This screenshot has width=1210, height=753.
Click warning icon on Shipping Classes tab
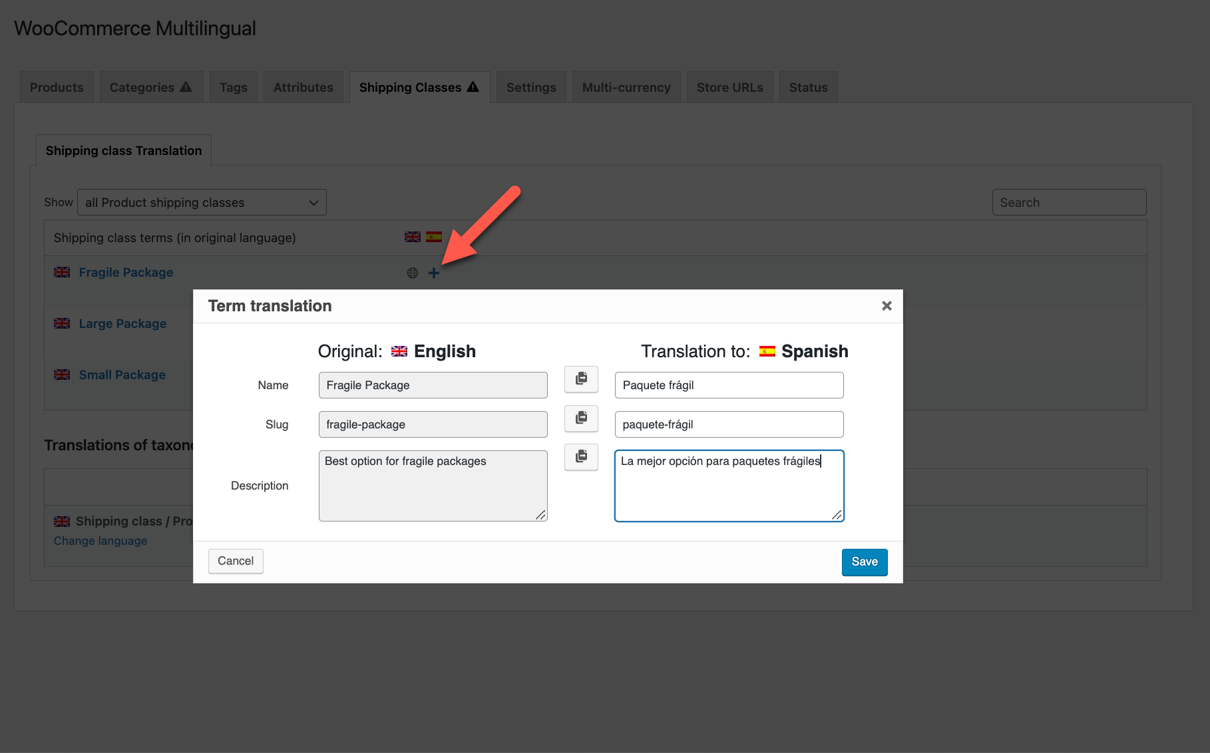tap(473, 86)
